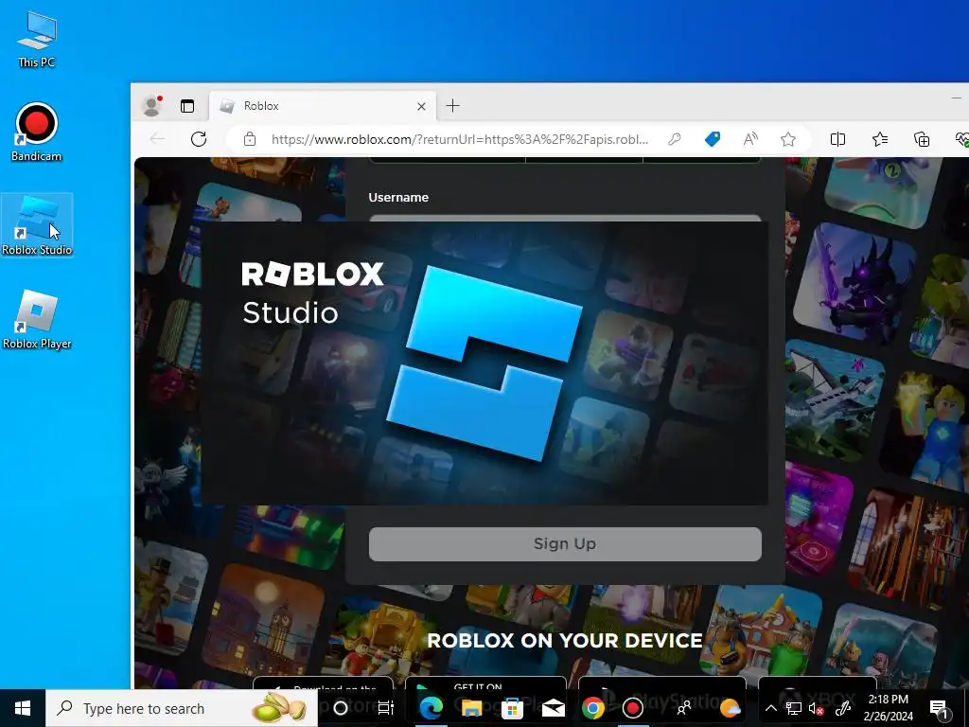Select the Roblox Studio desktop shortcut
Image resolution: width=969 pixels, height=727 pixels.
pos(37,225)
